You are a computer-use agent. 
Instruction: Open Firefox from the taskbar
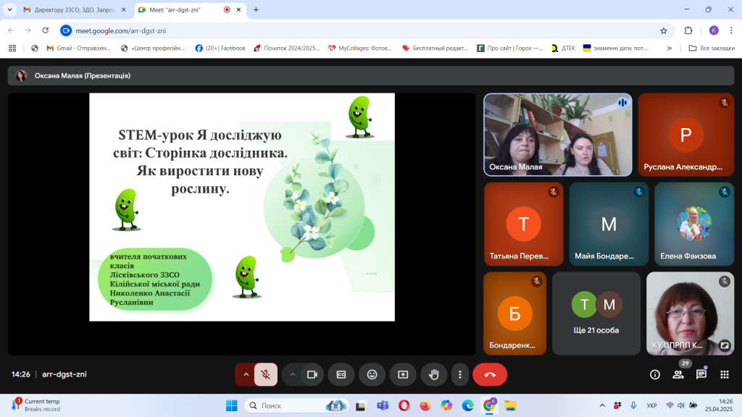click(425, 405)
